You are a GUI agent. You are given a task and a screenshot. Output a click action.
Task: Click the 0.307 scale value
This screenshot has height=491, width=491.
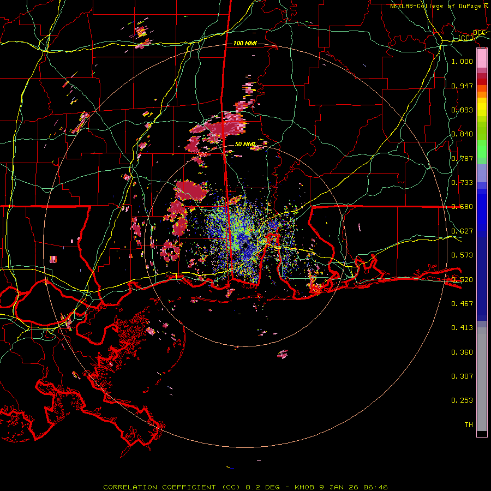(x=462, y=376)
